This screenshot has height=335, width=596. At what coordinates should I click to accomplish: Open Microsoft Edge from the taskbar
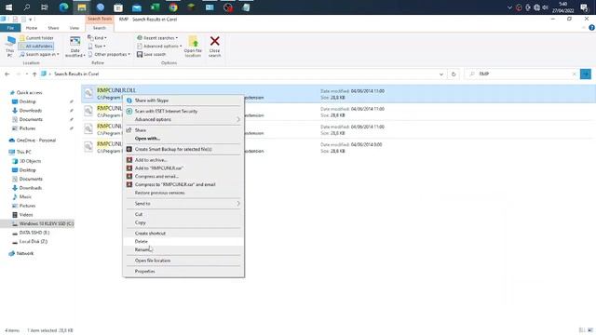pyautogui.click(x=63, y=7)
